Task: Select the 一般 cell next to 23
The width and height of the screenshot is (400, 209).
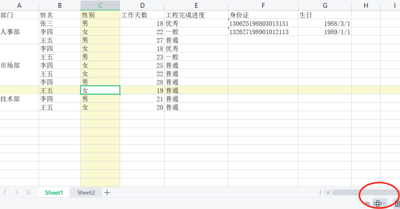Action: point(196,57)
